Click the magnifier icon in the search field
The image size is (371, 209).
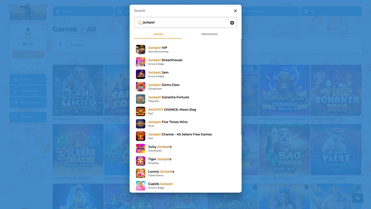click(x=139, y=23)
